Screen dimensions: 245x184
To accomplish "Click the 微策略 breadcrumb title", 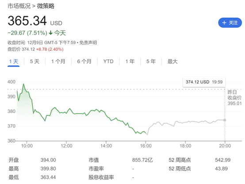I will click(x=46, y=6).
